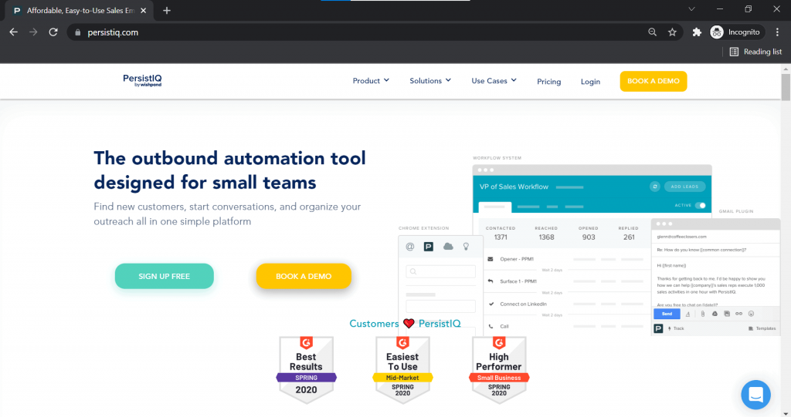Image resolution: width=791 pixels, height=417 pixels.
Task: Open the Pricing page
Action: (549, 82)
